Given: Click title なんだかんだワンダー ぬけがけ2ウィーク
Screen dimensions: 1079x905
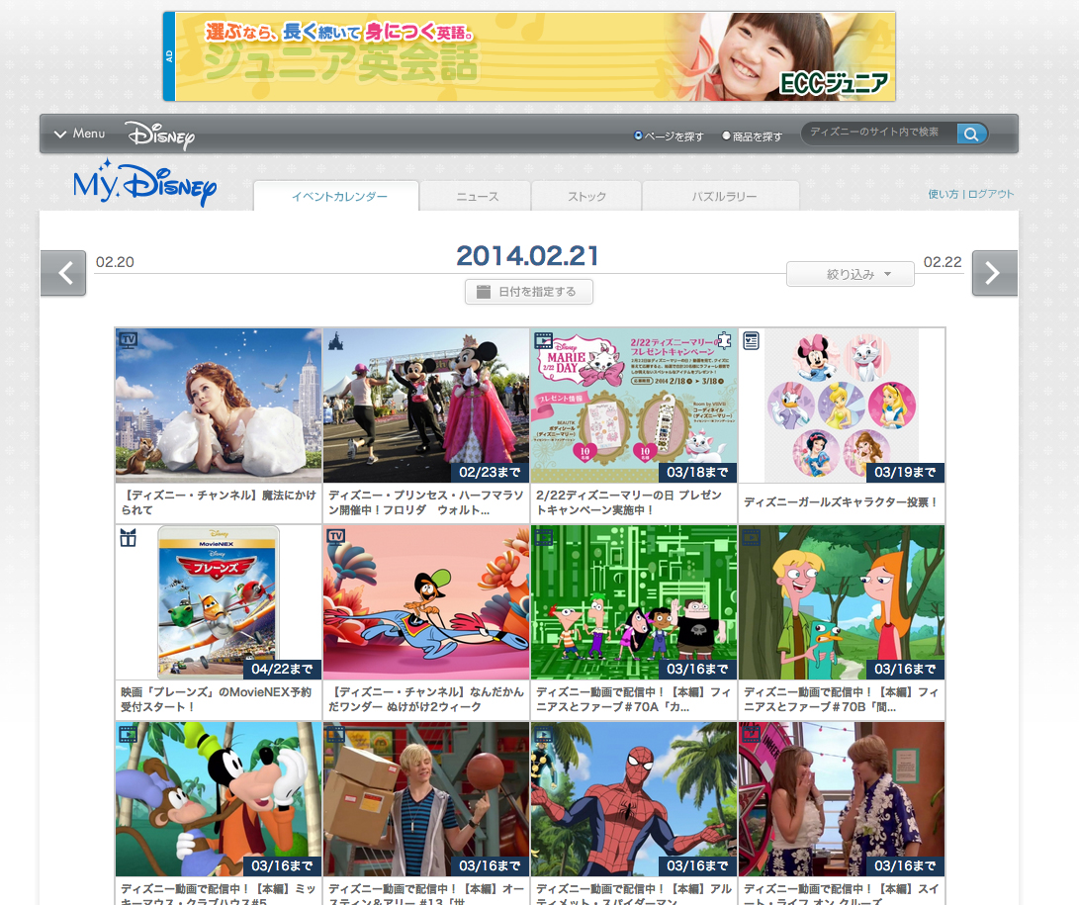Looking at the screenshot, I should [425, 699].
